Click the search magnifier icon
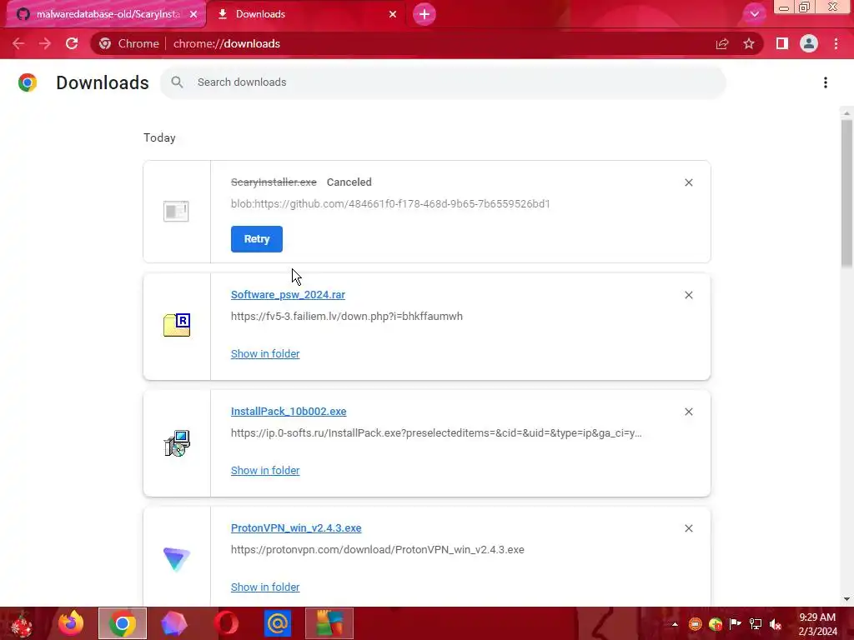 coord(177,82)
